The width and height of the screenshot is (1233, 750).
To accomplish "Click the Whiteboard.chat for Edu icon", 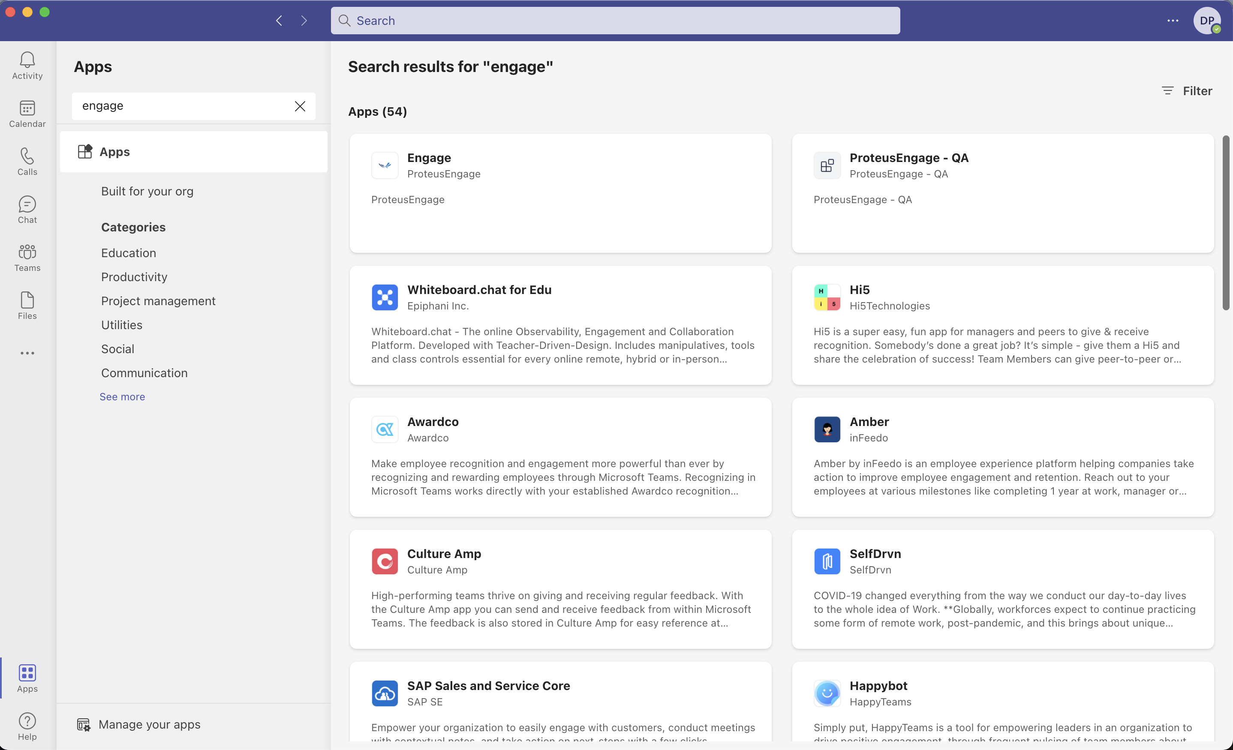I will 385,297.
